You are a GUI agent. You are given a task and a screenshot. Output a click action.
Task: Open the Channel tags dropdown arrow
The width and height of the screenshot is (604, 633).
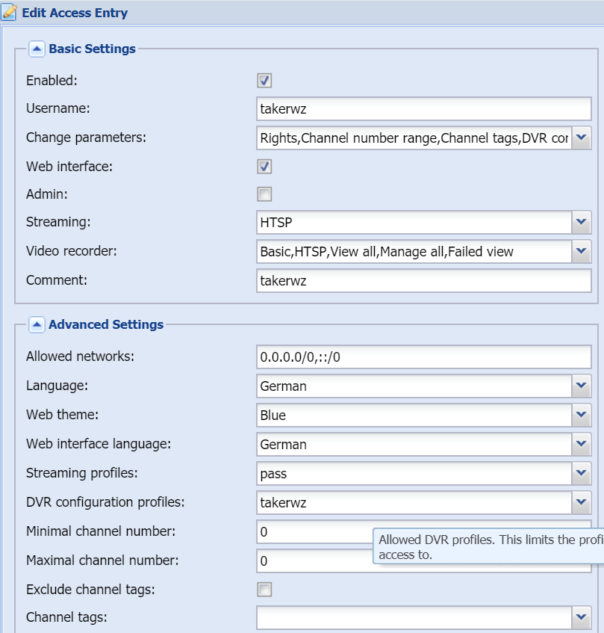(x=582, y=617)
